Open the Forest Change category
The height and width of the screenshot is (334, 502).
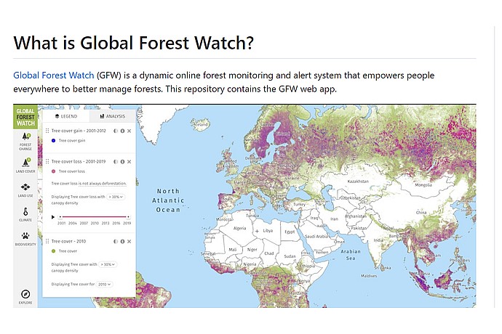pos(25,142)
